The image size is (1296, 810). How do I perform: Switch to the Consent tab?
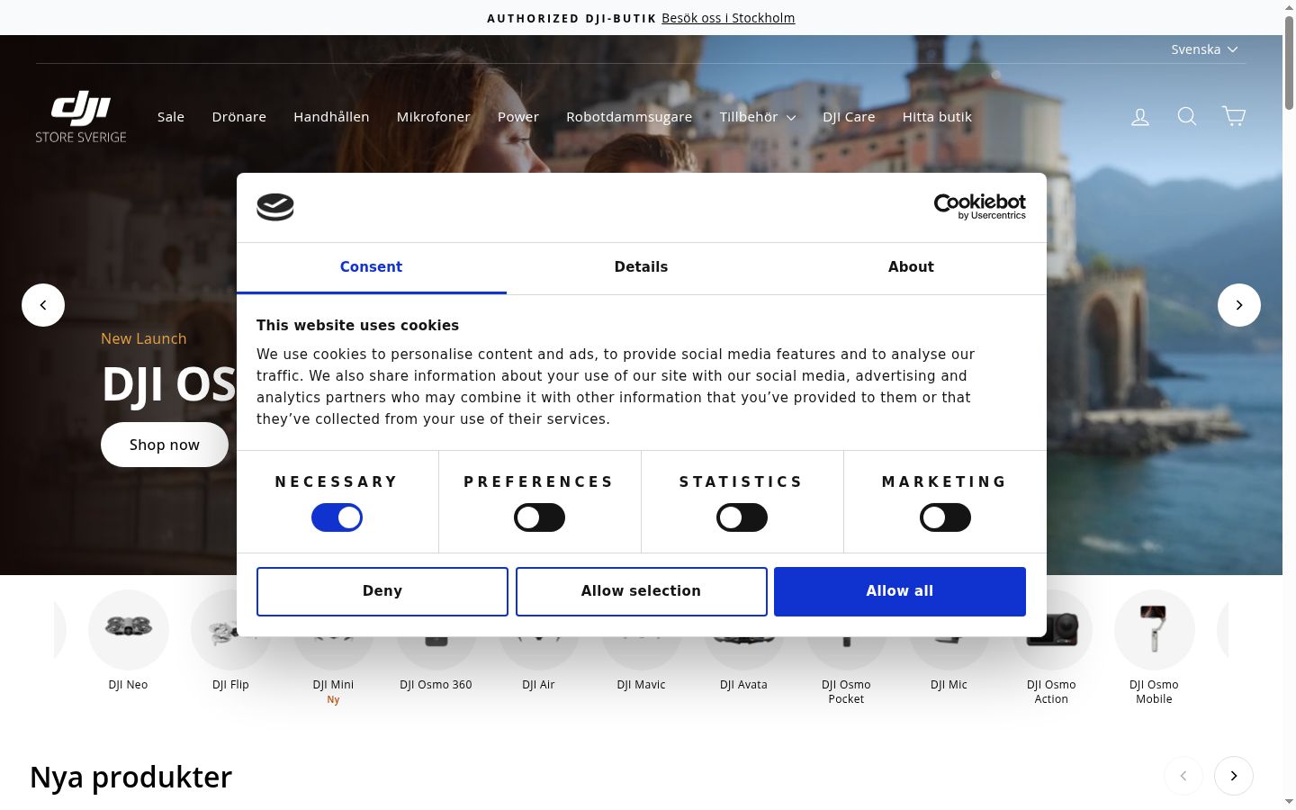[x=372, y=267]
